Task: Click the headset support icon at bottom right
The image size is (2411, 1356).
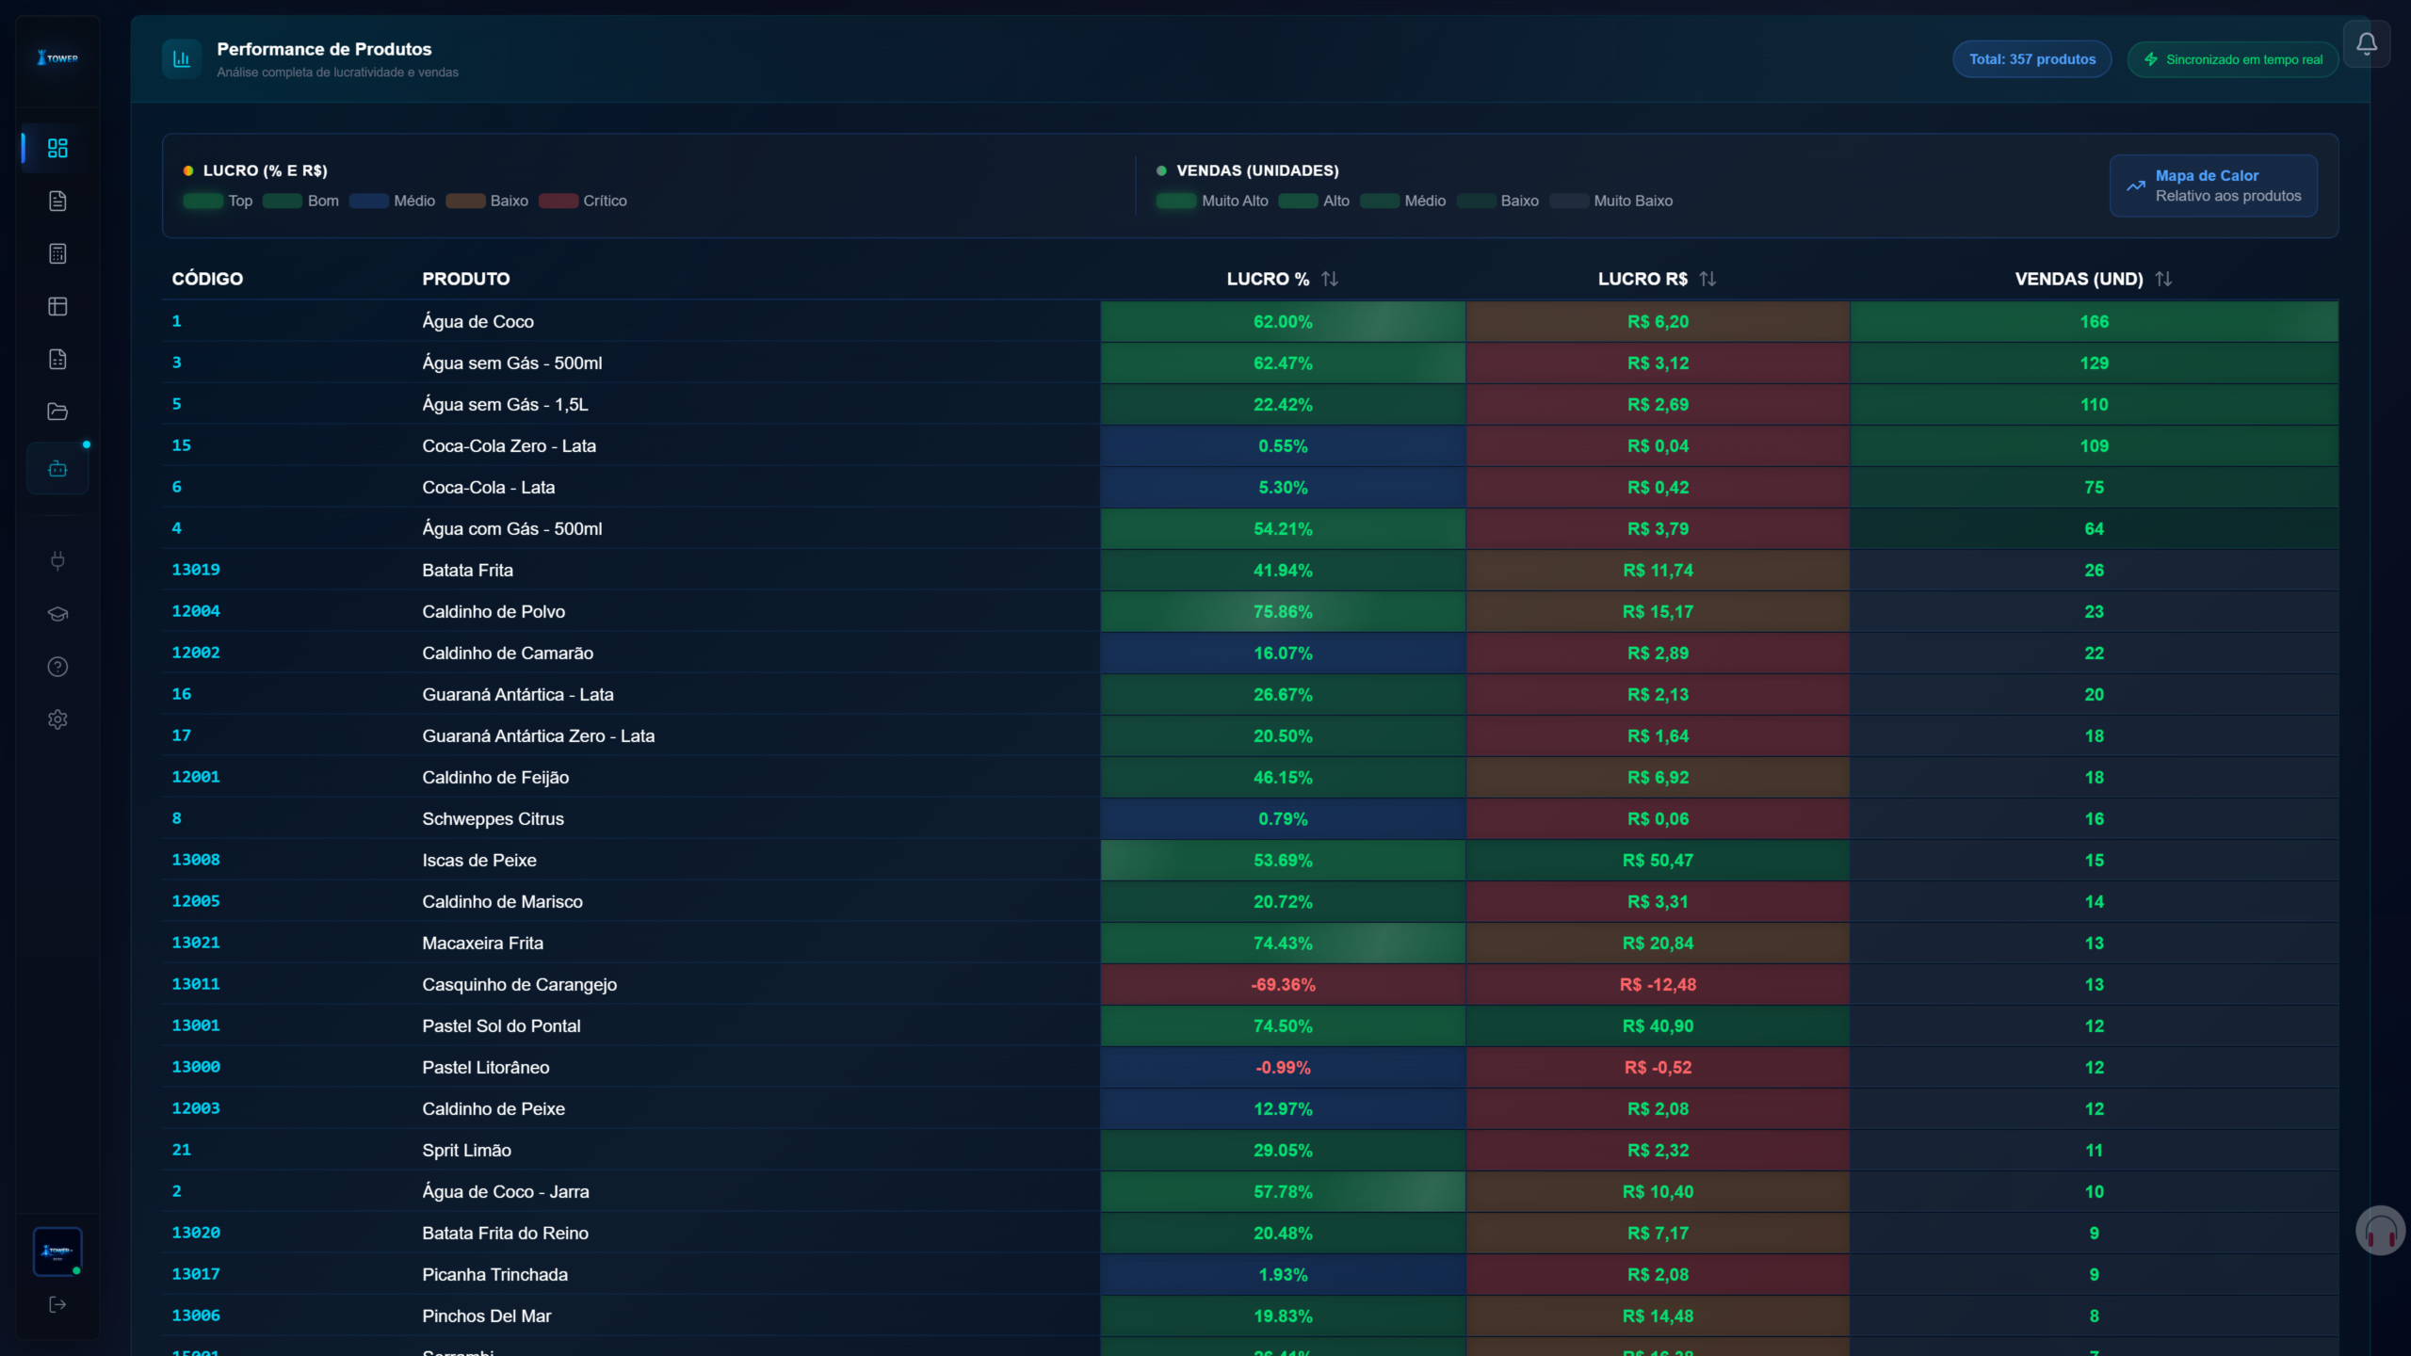Action: [2380, 1231]
